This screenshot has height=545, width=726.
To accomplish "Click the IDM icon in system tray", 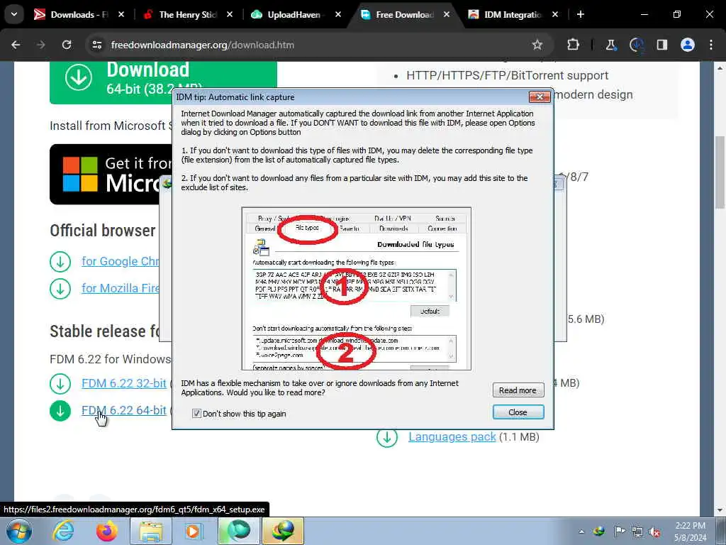I will point(599,532).
